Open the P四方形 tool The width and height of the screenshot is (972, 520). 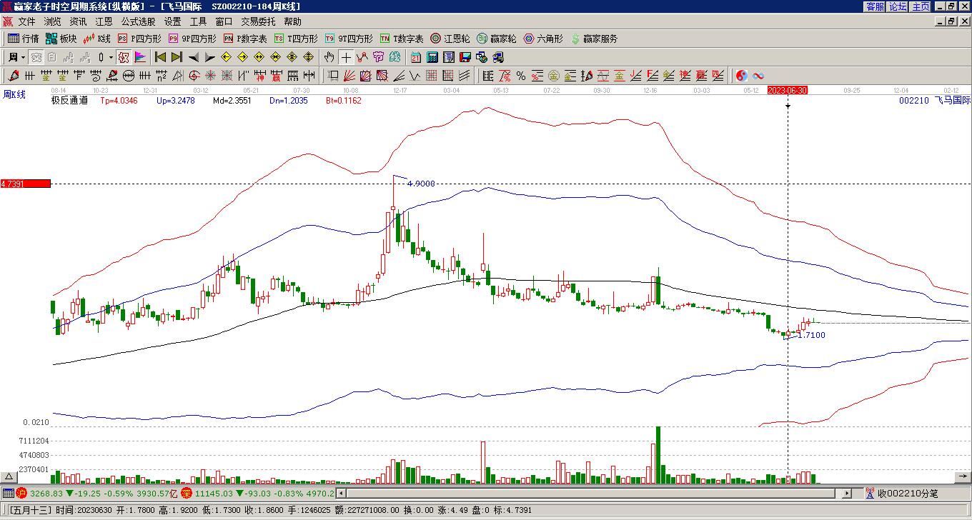[x=139, y=39]
